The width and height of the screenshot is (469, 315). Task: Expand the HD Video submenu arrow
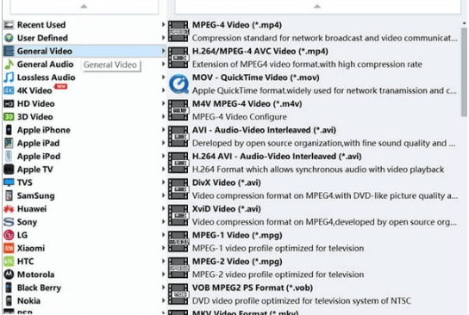pyautogui.click(x=163, y=103)
